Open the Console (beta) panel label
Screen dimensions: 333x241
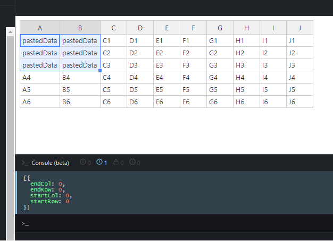pyautogui.click(x=51, y=163)
